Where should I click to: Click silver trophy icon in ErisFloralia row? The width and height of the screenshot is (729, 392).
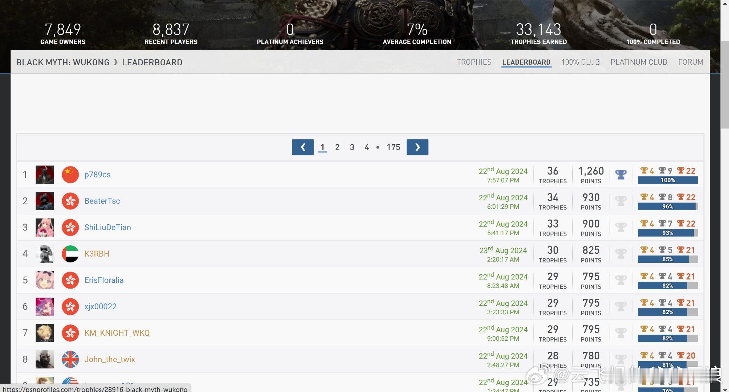tap(663, 276)
